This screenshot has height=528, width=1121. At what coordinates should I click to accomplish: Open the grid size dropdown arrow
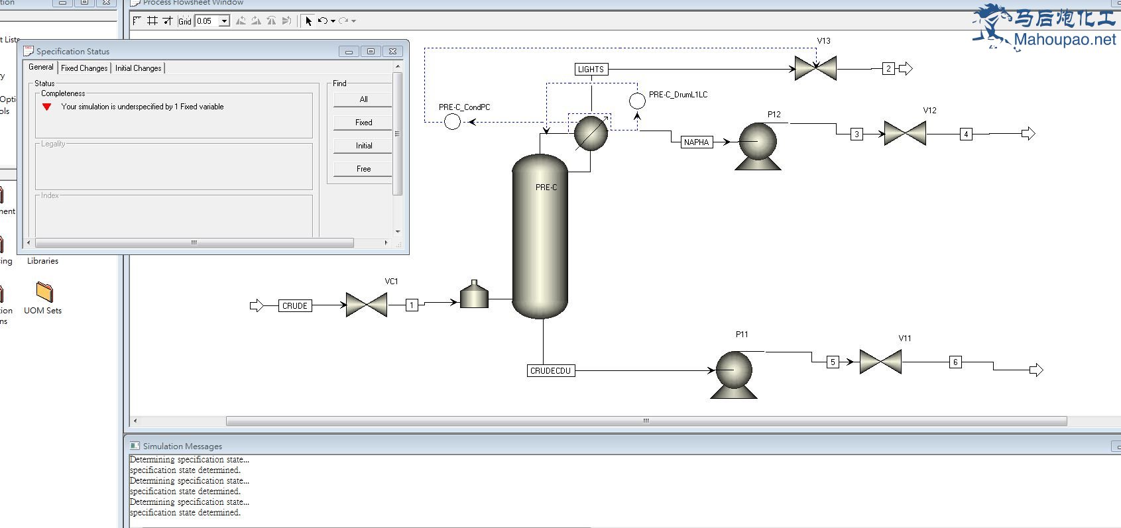224,21
